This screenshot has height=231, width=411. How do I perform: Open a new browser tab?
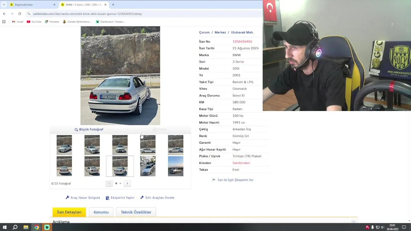(113, 5)
